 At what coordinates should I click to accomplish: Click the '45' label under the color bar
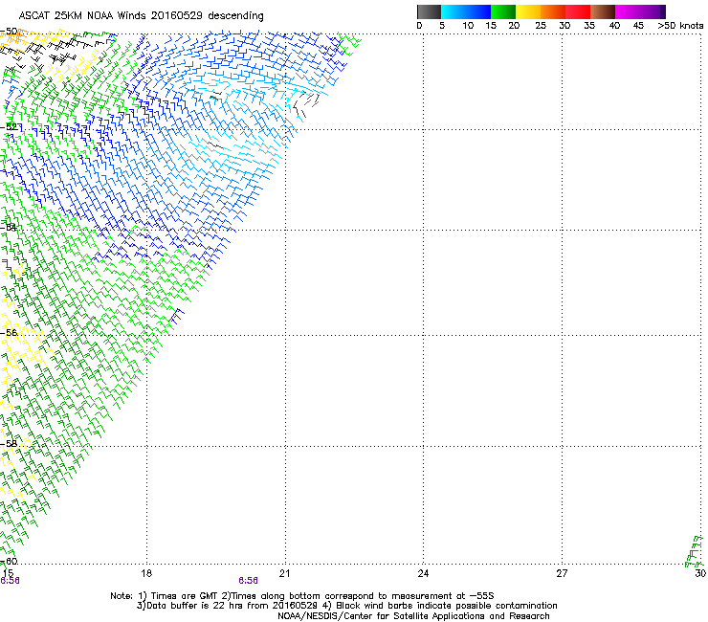[638, 26]
